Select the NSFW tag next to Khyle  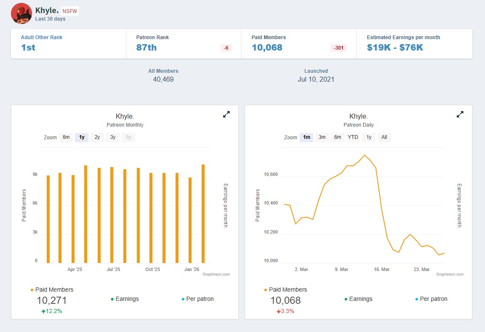pos(69,11)
